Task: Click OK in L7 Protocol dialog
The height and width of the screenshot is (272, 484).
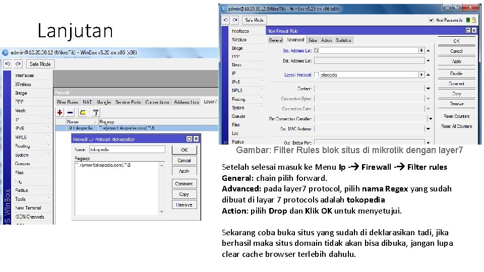Action: [185, 150]
